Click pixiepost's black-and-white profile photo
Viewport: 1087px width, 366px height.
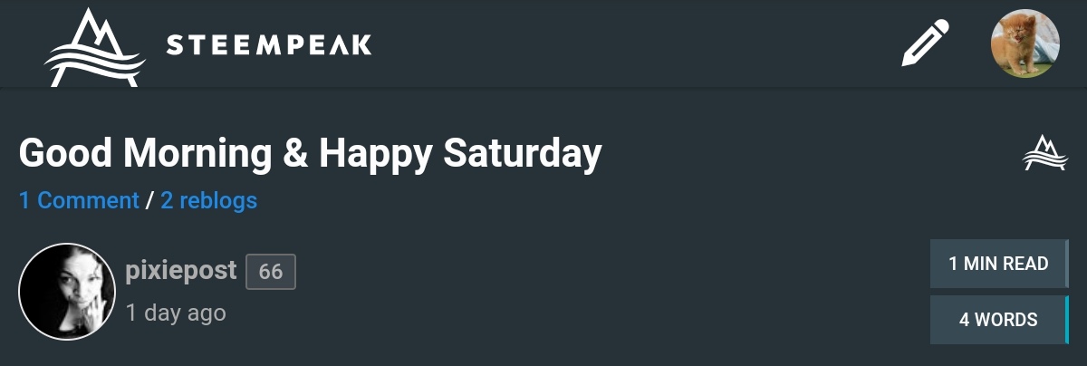67,292
